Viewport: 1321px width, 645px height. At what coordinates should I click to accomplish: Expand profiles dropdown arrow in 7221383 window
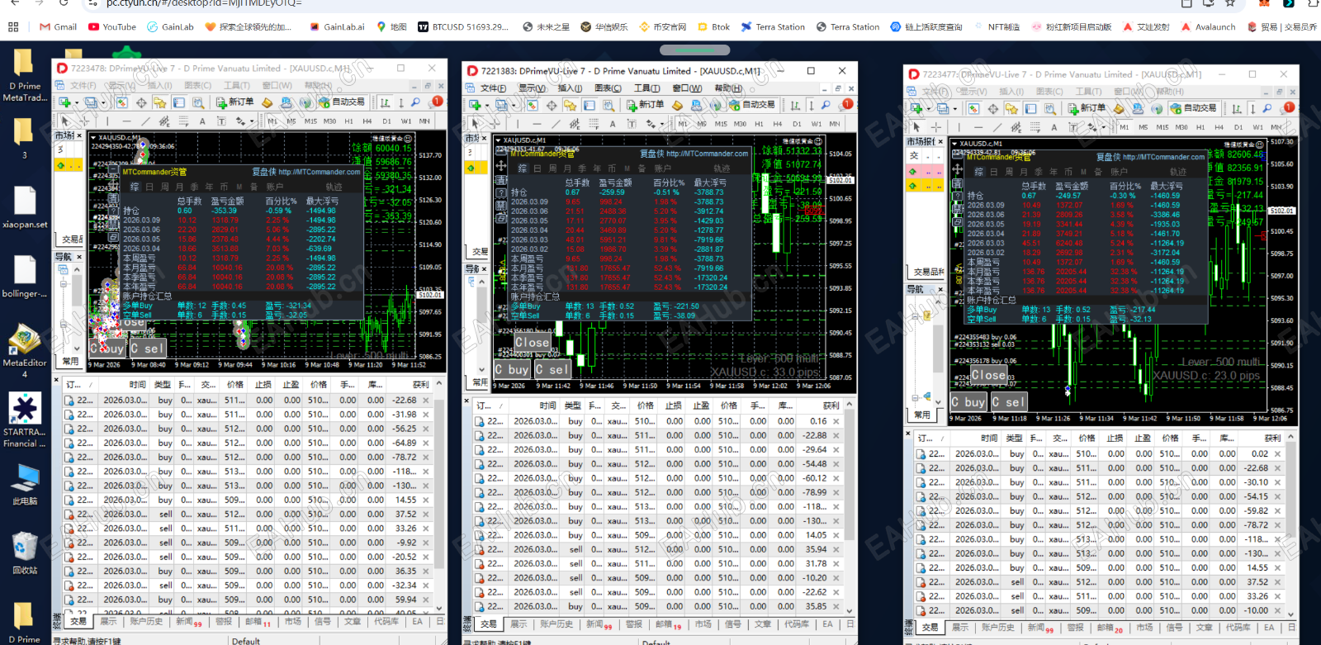pyautogui.click(x=514, y=105)
